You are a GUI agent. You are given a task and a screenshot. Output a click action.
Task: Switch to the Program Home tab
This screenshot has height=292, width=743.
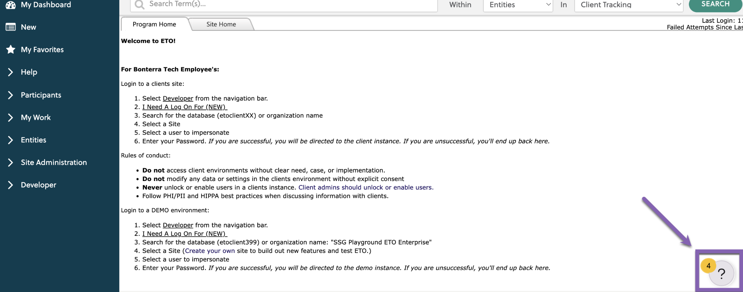pyautogui.click(x=154, y=24)
